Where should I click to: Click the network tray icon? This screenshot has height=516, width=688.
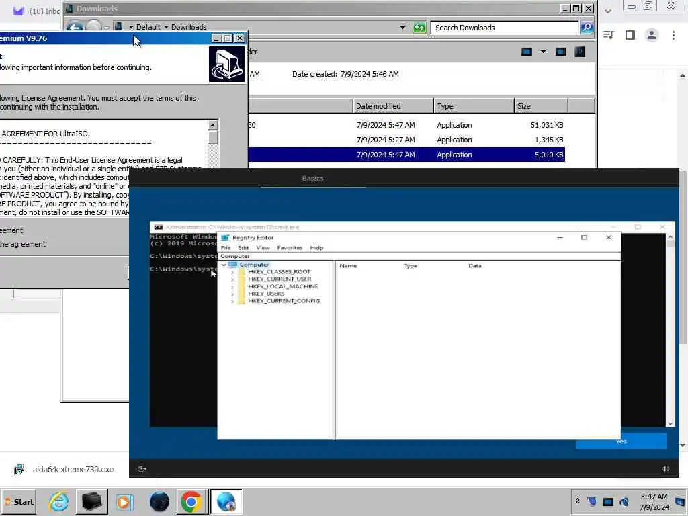[x=607, y=501]
